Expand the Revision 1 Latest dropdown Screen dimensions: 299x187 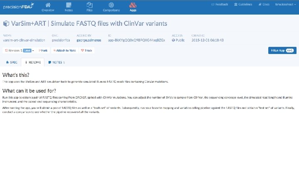[19, 50]
